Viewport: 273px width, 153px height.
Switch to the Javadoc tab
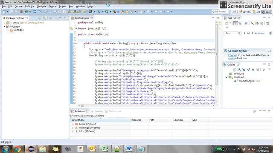tap(97, 111)
